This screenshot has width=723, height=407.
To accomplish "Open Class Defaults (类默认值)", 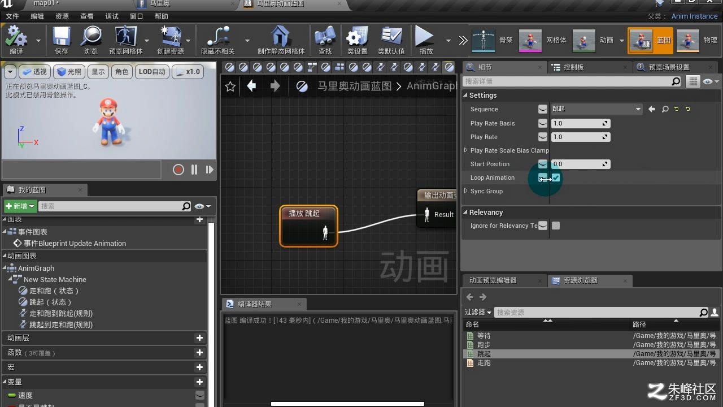I will coord(391,40).
